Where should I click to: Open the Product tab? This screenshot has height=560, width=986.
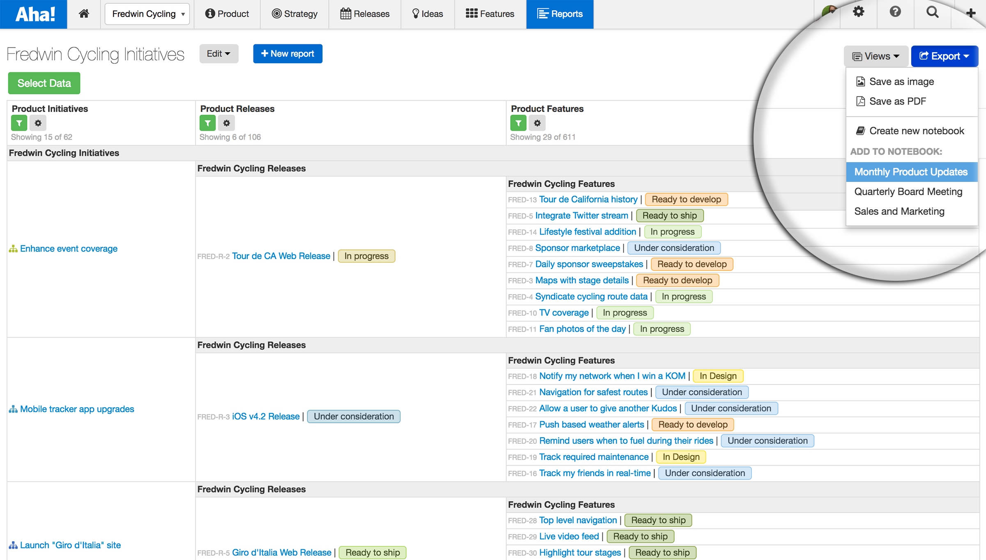pyautogui.click(x=227, y=14)
